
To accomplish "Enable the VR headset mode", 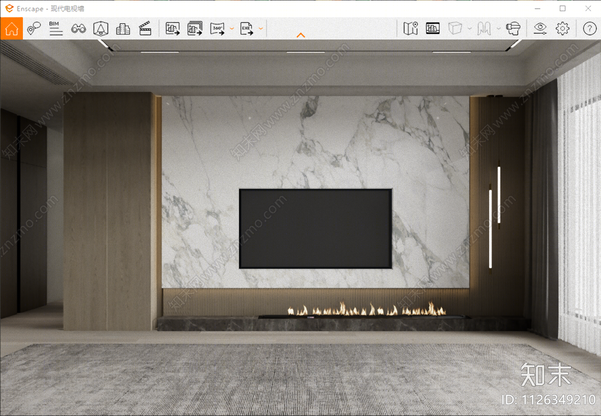I will pyautogui.click(x=513, y=28).
